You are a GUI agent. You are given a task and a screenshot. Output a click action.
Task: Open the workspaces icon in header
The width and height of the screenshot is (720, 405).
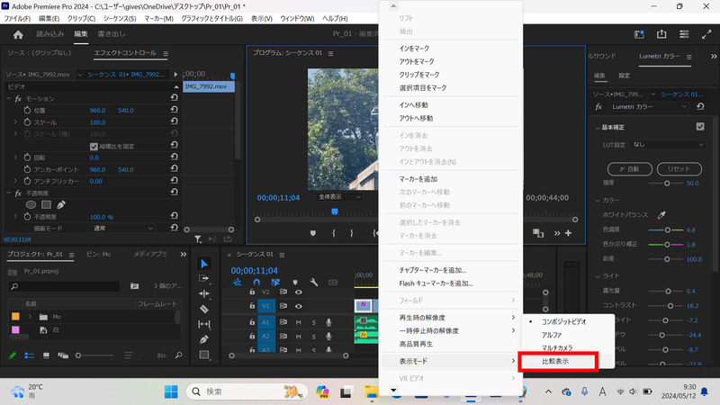(684, 34)
